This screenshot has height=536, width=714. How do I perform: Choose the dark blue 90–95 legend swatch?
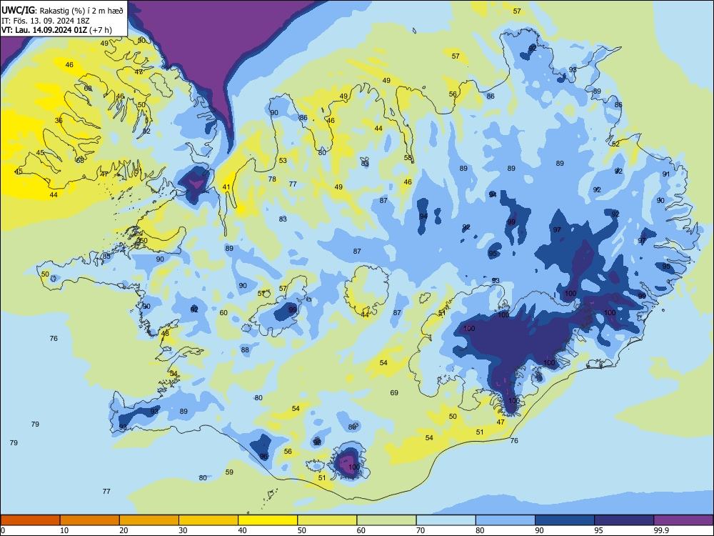click(x=565, y=520)
